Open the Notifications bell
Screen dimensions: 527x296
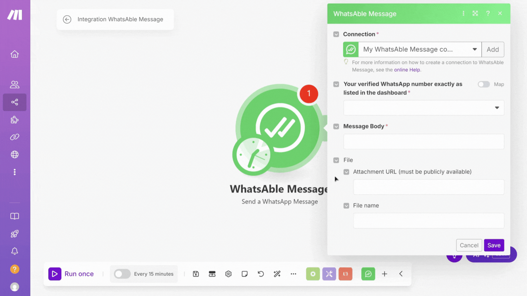14,251
